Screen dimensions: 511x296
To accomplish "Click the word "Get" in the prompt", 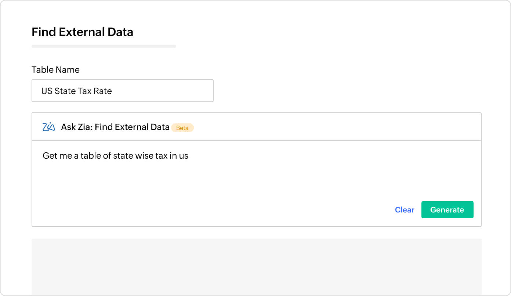I will tap(50, 156).
